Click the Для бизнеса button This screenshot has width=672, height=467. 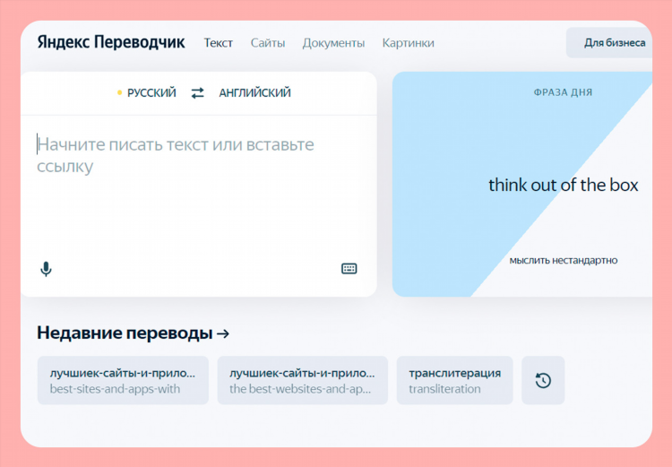pos(609,43)
